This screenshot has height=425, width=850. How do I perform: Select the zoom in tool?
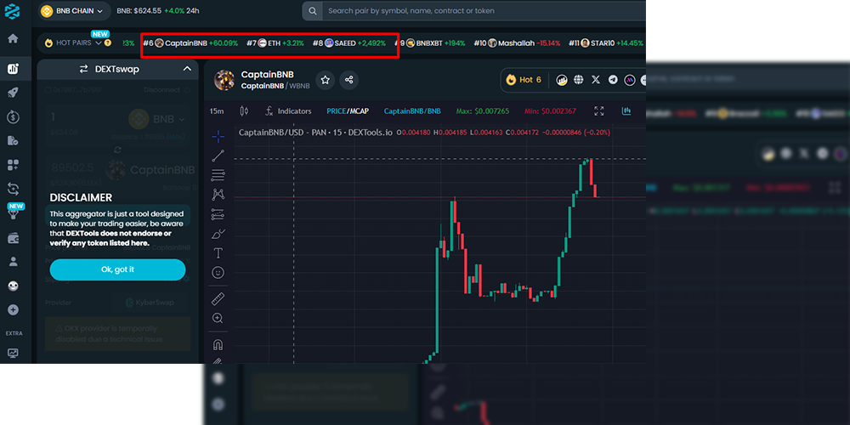pyautogui.click(x=218, y=318)
